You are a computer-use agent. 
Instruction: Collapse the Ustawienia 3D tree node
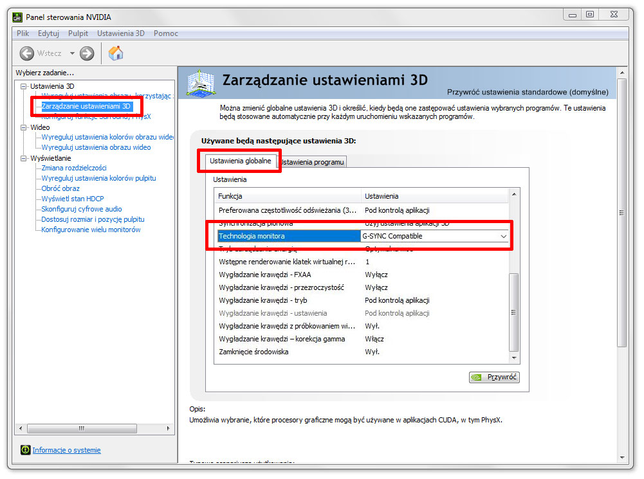click(x=23, y=86)
